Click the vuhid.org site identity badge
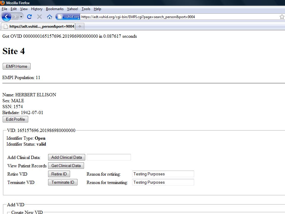Screen dimensions: 285x214 click(x=68, y=17)
